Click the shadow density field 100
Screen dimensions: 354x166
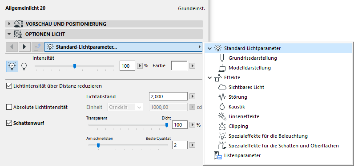click(x=180, y=125)
